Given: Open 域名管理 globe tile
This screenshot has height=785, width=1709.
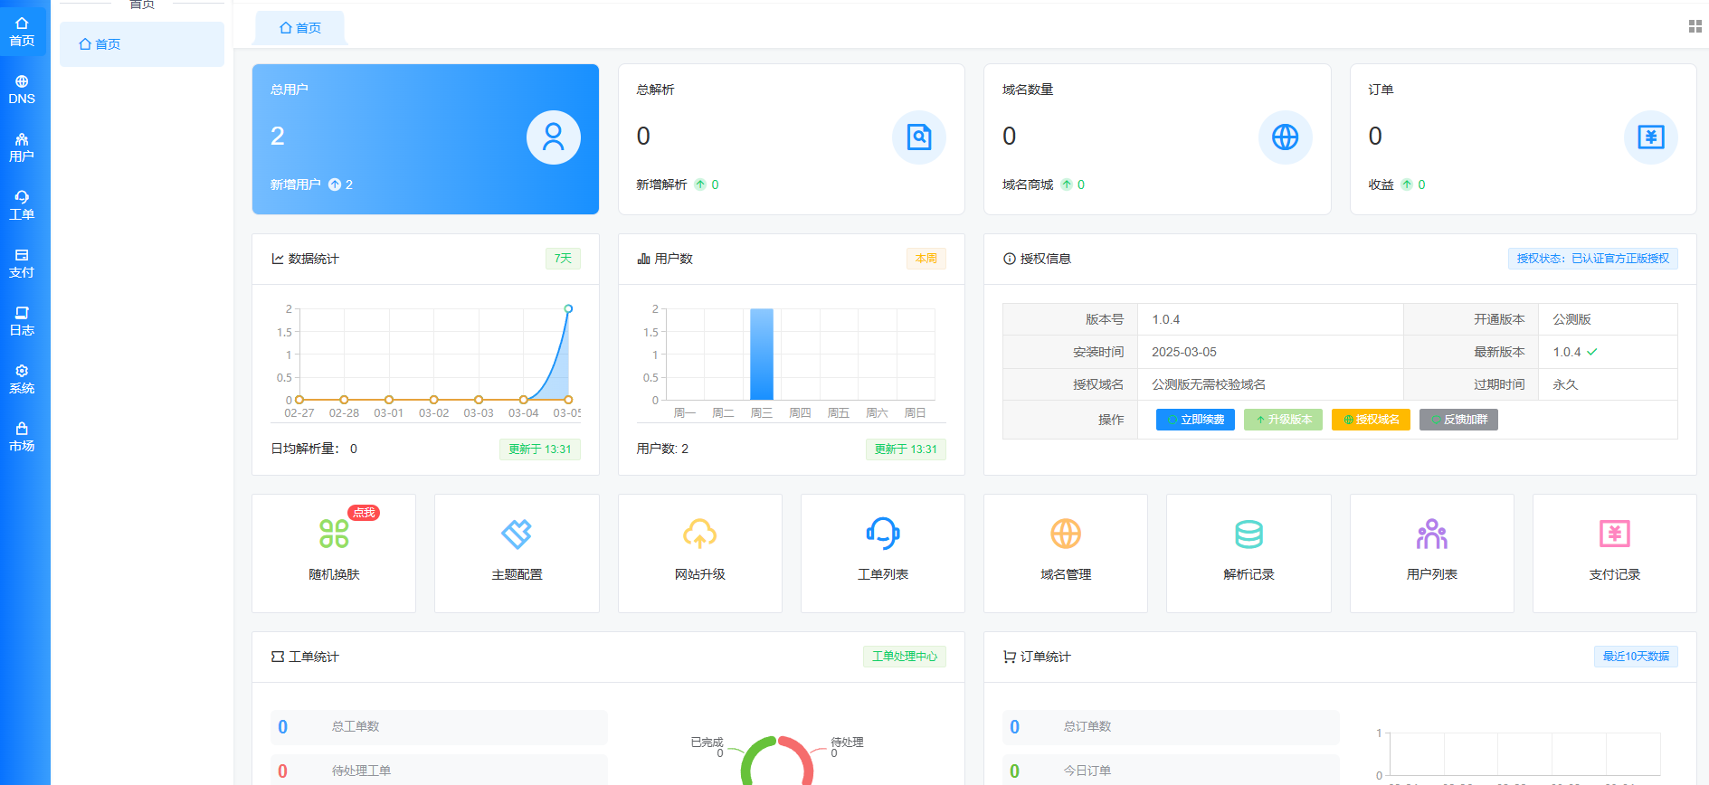Looking at the screenshot, I should (1066, 553).
